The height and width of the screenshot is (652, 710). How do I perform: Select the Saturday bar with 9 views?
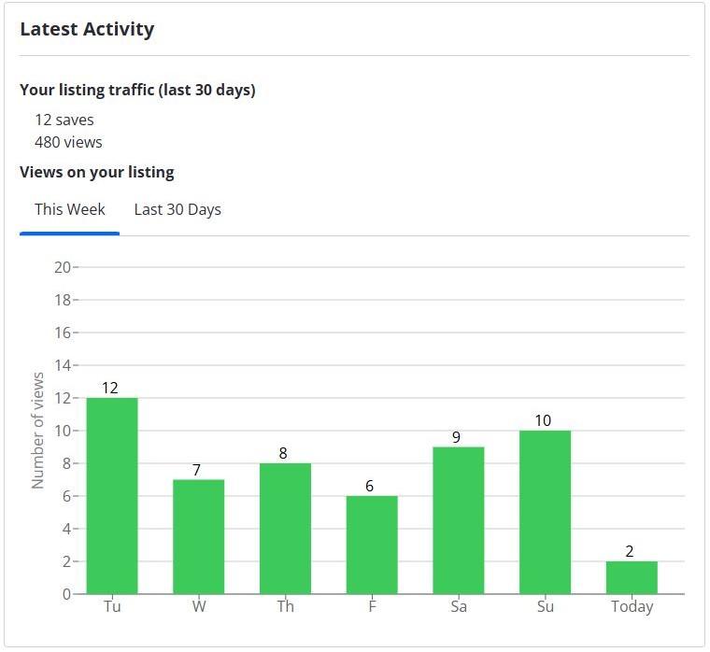[458, 520]
